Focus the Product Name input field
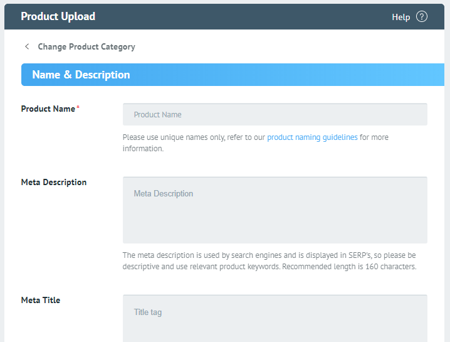450x342 pixels. [x=275, y=115]
